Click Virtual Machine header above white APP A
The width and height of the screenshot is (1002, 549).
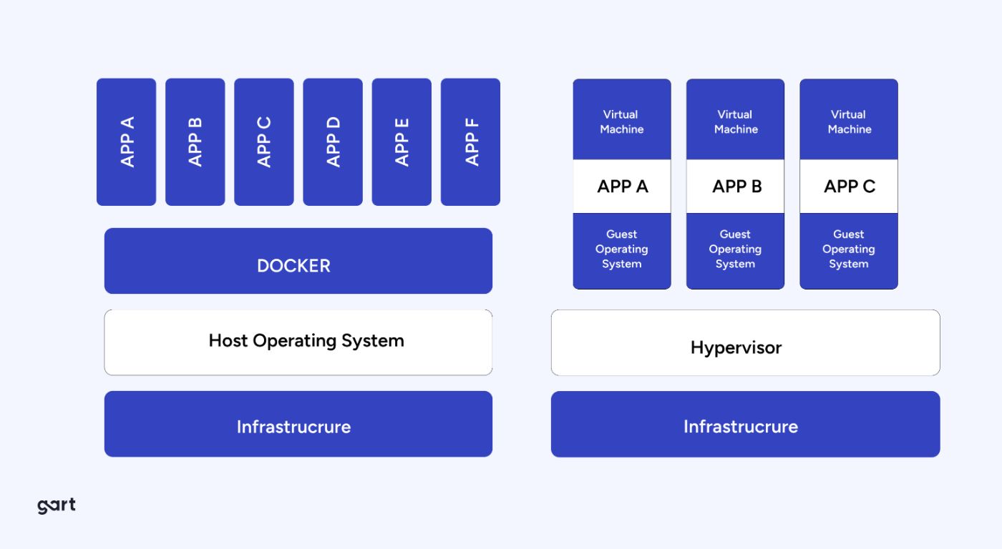click(x=622, y=120)
